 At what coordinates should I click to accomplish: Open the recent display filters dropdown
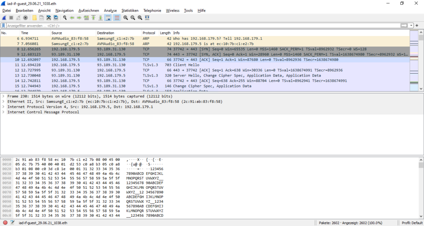click(411, 25)
